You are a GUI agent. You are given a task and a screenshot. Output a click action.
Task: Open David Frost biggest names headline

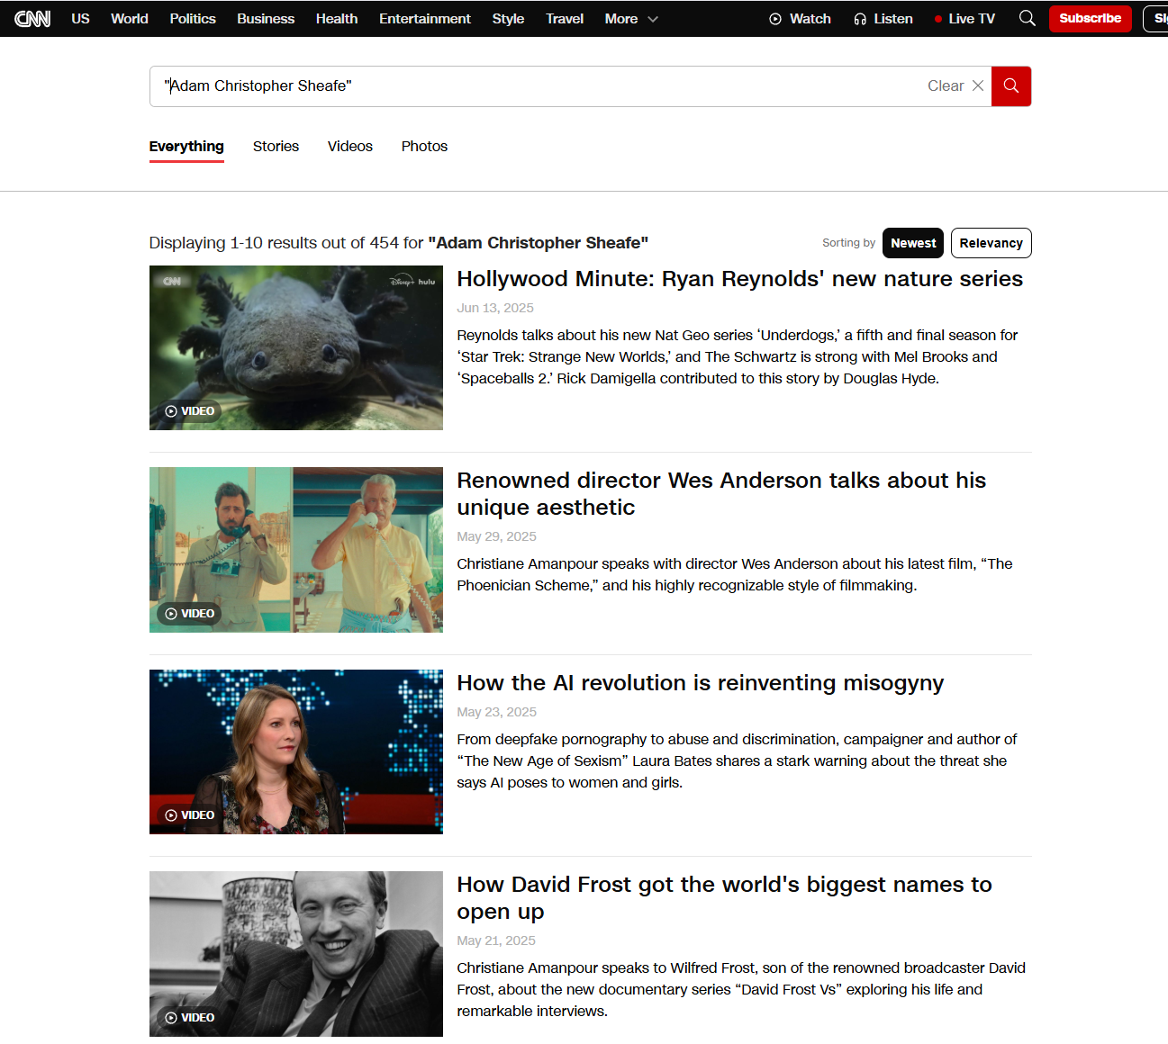[724, 898]
